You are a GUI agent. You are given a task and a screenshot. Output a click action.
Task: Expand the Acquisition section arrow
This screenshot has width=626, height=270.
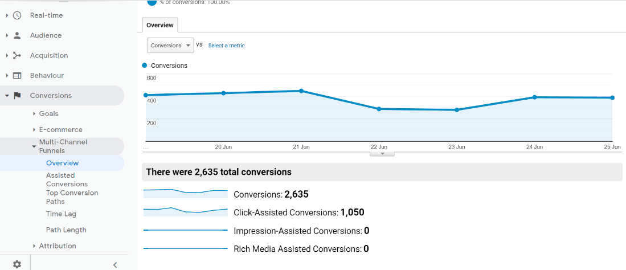coord(7,55)
